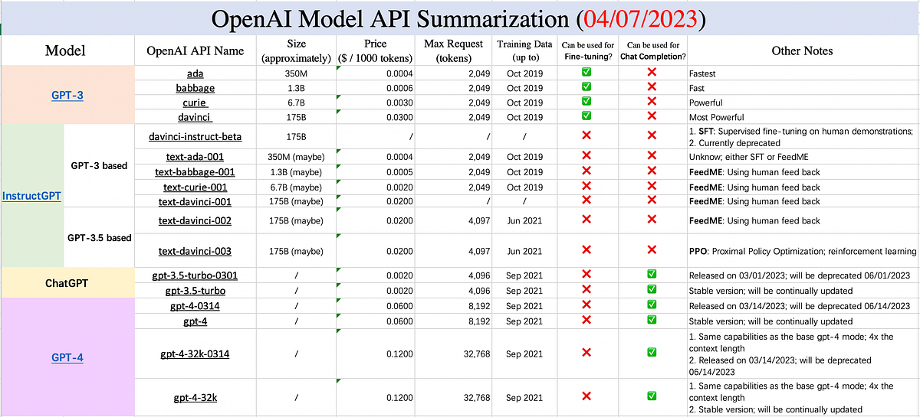Click fine-tuning red X for davinci-instruct-beta
Image resolution: width=920 pixels, height=417 pixels.
pos(586,136)
